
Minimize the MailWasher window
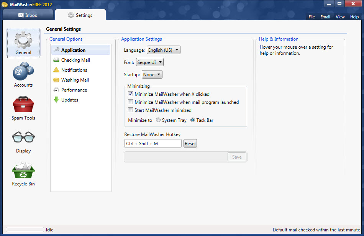(329, 4)
